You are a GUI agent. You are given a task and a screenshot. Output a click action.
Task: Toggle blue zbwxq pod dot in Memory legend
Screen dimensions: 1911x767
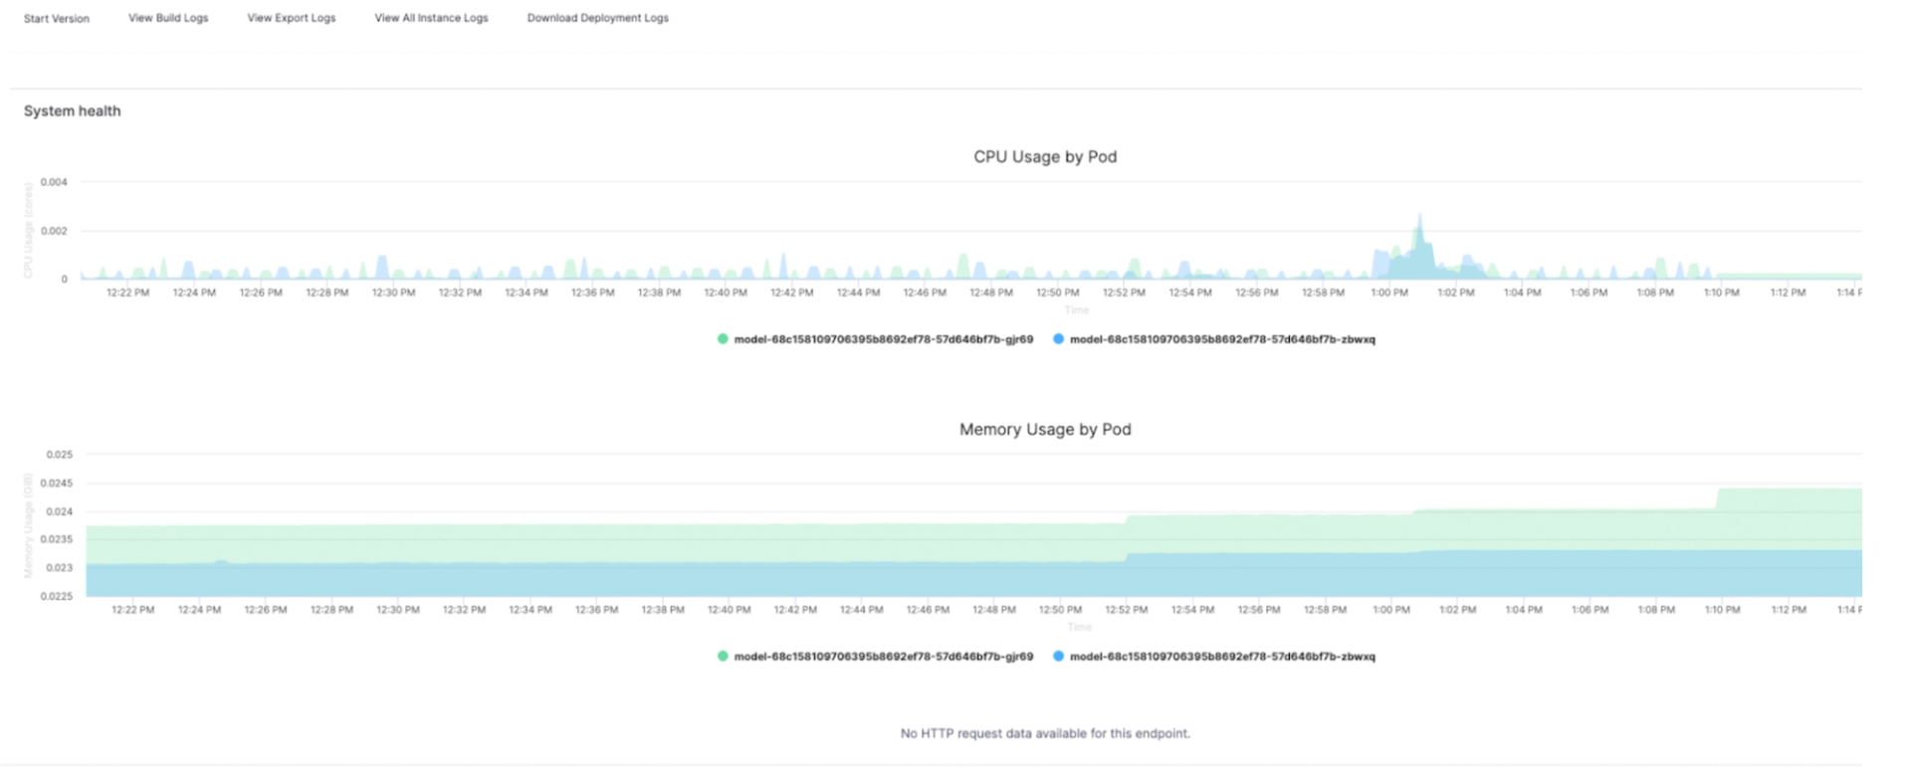click(x=1058, y=657)
